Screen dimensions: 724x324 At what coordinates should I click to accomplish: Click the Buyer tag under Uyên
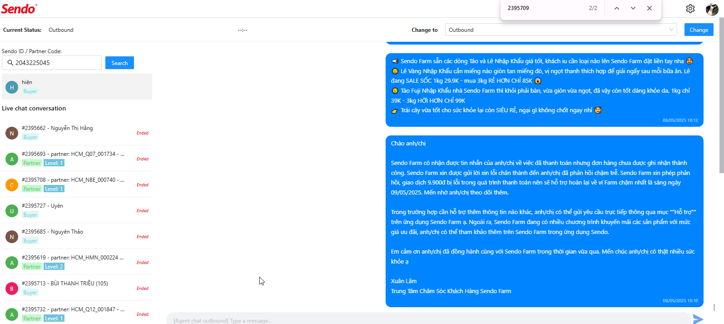pyautogui.click(x=30, y=215)
